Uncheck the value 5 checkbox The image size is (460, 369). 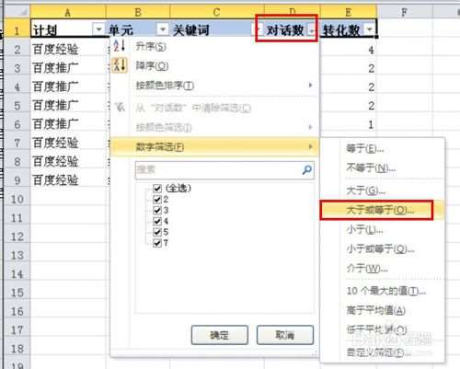pyautogui.click(x=157, y=232)
